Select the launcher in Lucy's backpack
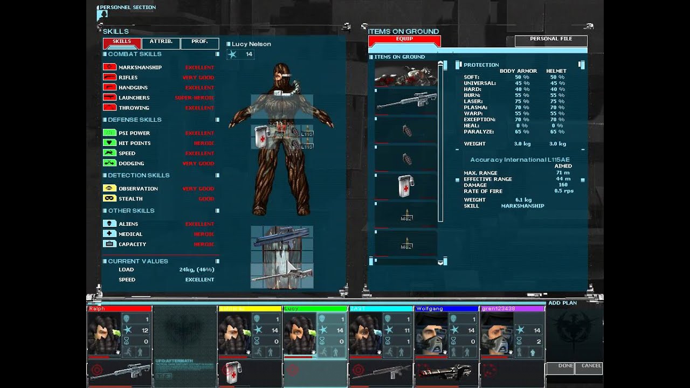 click(281, 237)
